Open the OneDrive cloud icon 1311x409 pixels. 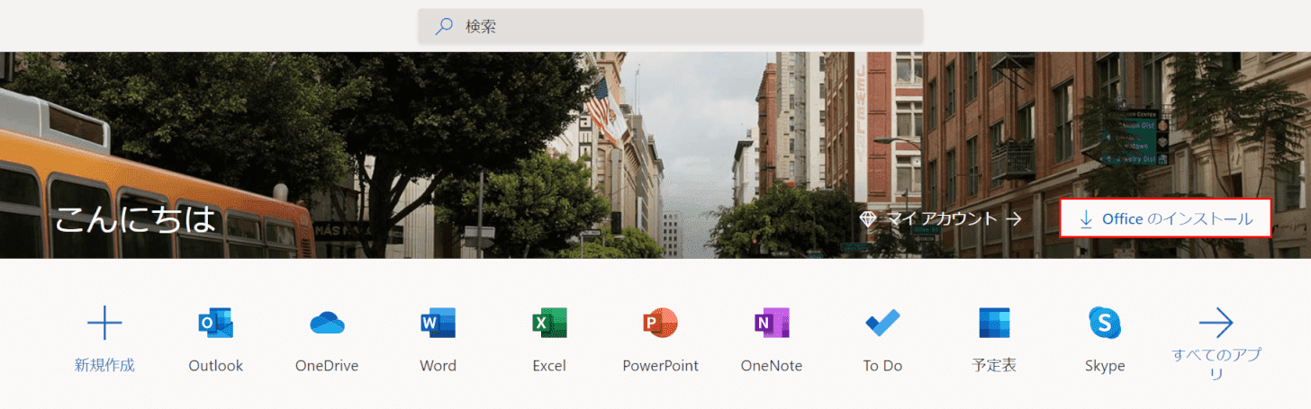tap(327, 323)
